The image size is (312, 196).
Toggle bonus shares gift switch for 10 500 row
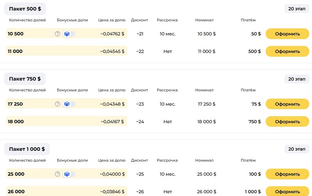point(69,34)
